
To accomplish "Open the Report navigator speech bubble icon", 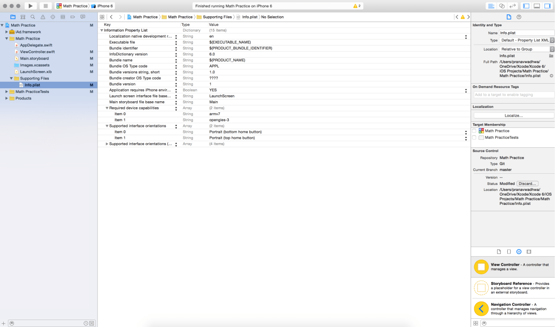I will click(83, 17).
